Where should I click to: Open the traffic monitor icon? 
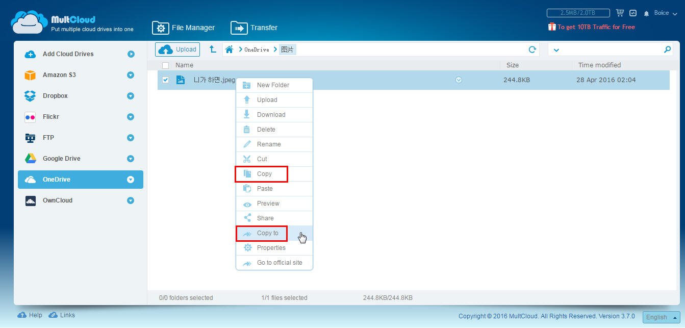pyautogui.click(x=633, y=13)
